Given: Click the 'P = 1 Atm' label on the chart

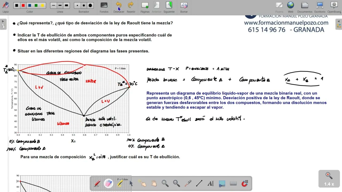Looking at the screenshot, I should pyautogui.click(x=120, y=69).
